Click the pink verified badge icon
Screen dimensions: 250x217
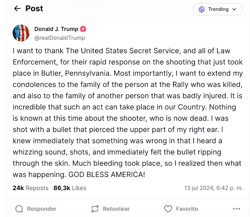tap(83, 29)
